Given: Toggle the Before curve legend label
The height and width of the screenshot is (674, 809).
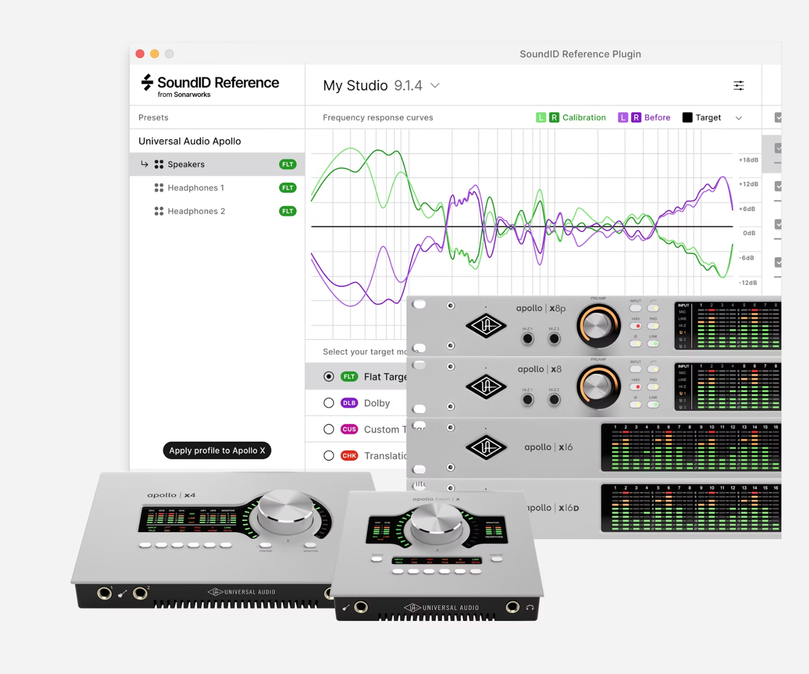Looking at the screenshot, I should coord(657,117).
